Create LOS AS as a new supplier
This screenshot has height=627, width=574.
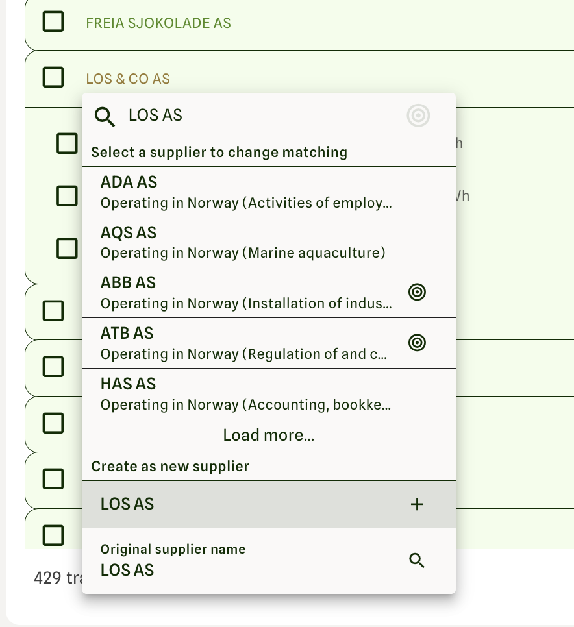coord(269,504)
